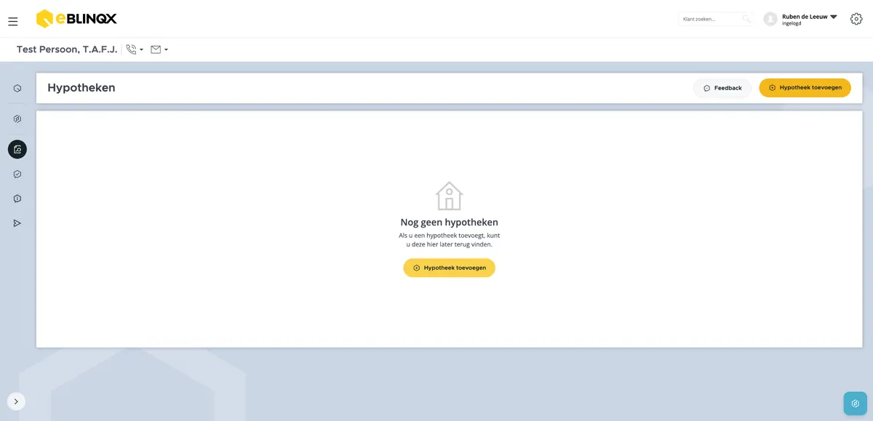Expand the phone contact dropdown

pyautogui.click(x=135, y=49)
